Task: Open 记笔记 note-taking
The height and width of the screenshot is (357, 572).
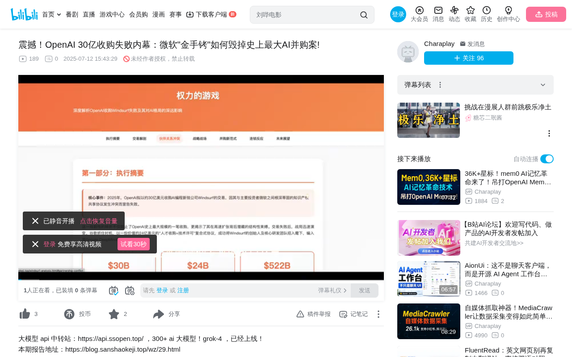Action: tap(353, 314)
